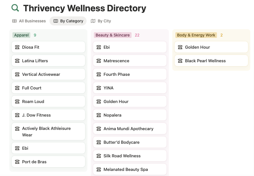254x176 pixels.
Task: Open the Anima Mundi Apothecary card
Action: 130,129
